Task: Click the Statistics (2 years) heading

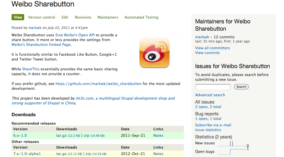Action: (x=213, y=137)
